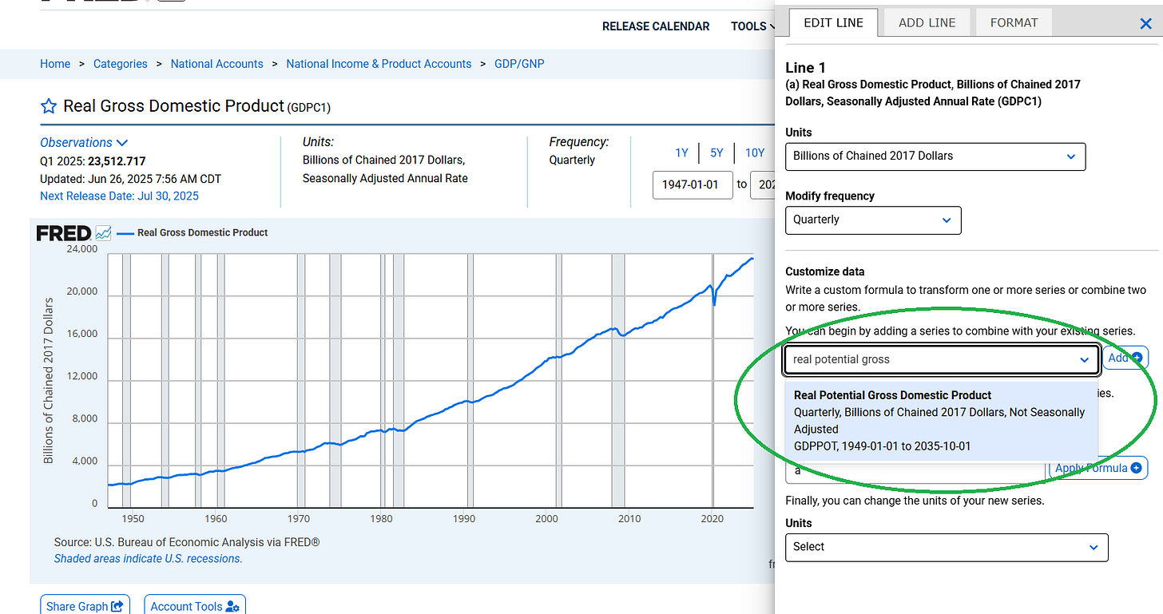Open Account Tools via the gear icon
The image size is (1163, 614).
point(236,606)
